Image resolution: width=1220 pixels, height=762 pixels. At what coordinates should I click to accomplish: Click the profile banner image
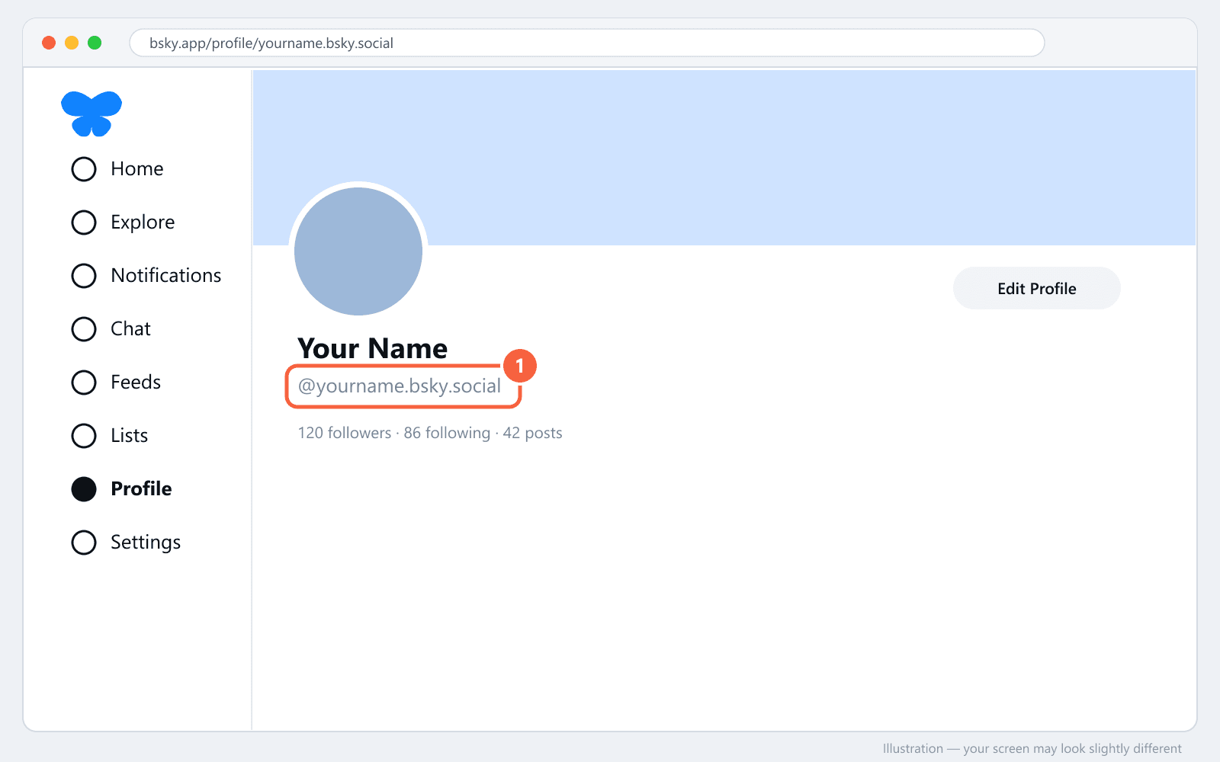click(724, 158)
